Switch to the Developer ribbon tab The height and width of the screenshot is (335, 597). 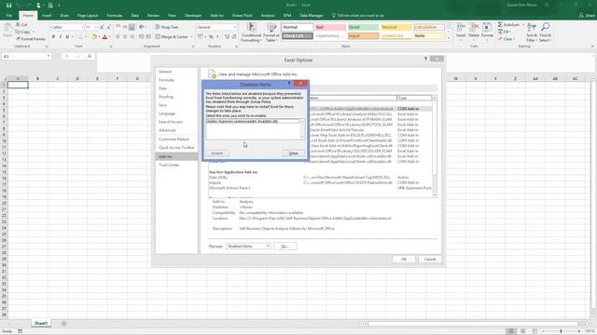(193, 16)
